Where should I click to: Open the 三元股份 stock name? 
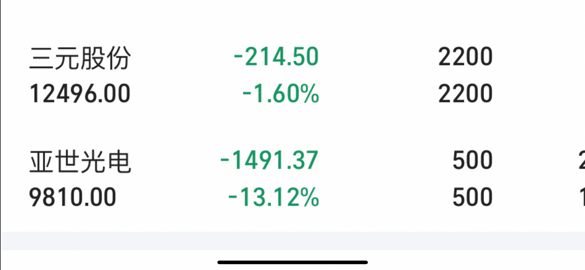coord(80,57)
